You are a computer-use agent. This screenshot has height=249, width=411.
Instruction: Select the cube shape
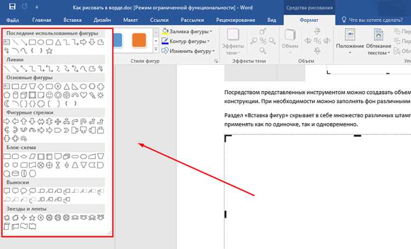pyautogui.click(x=24, y=95)
